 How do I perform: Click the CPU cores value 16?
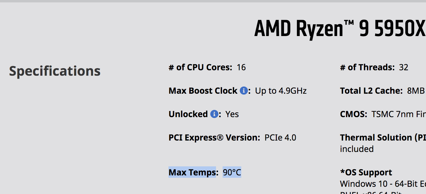click(241, 67)
